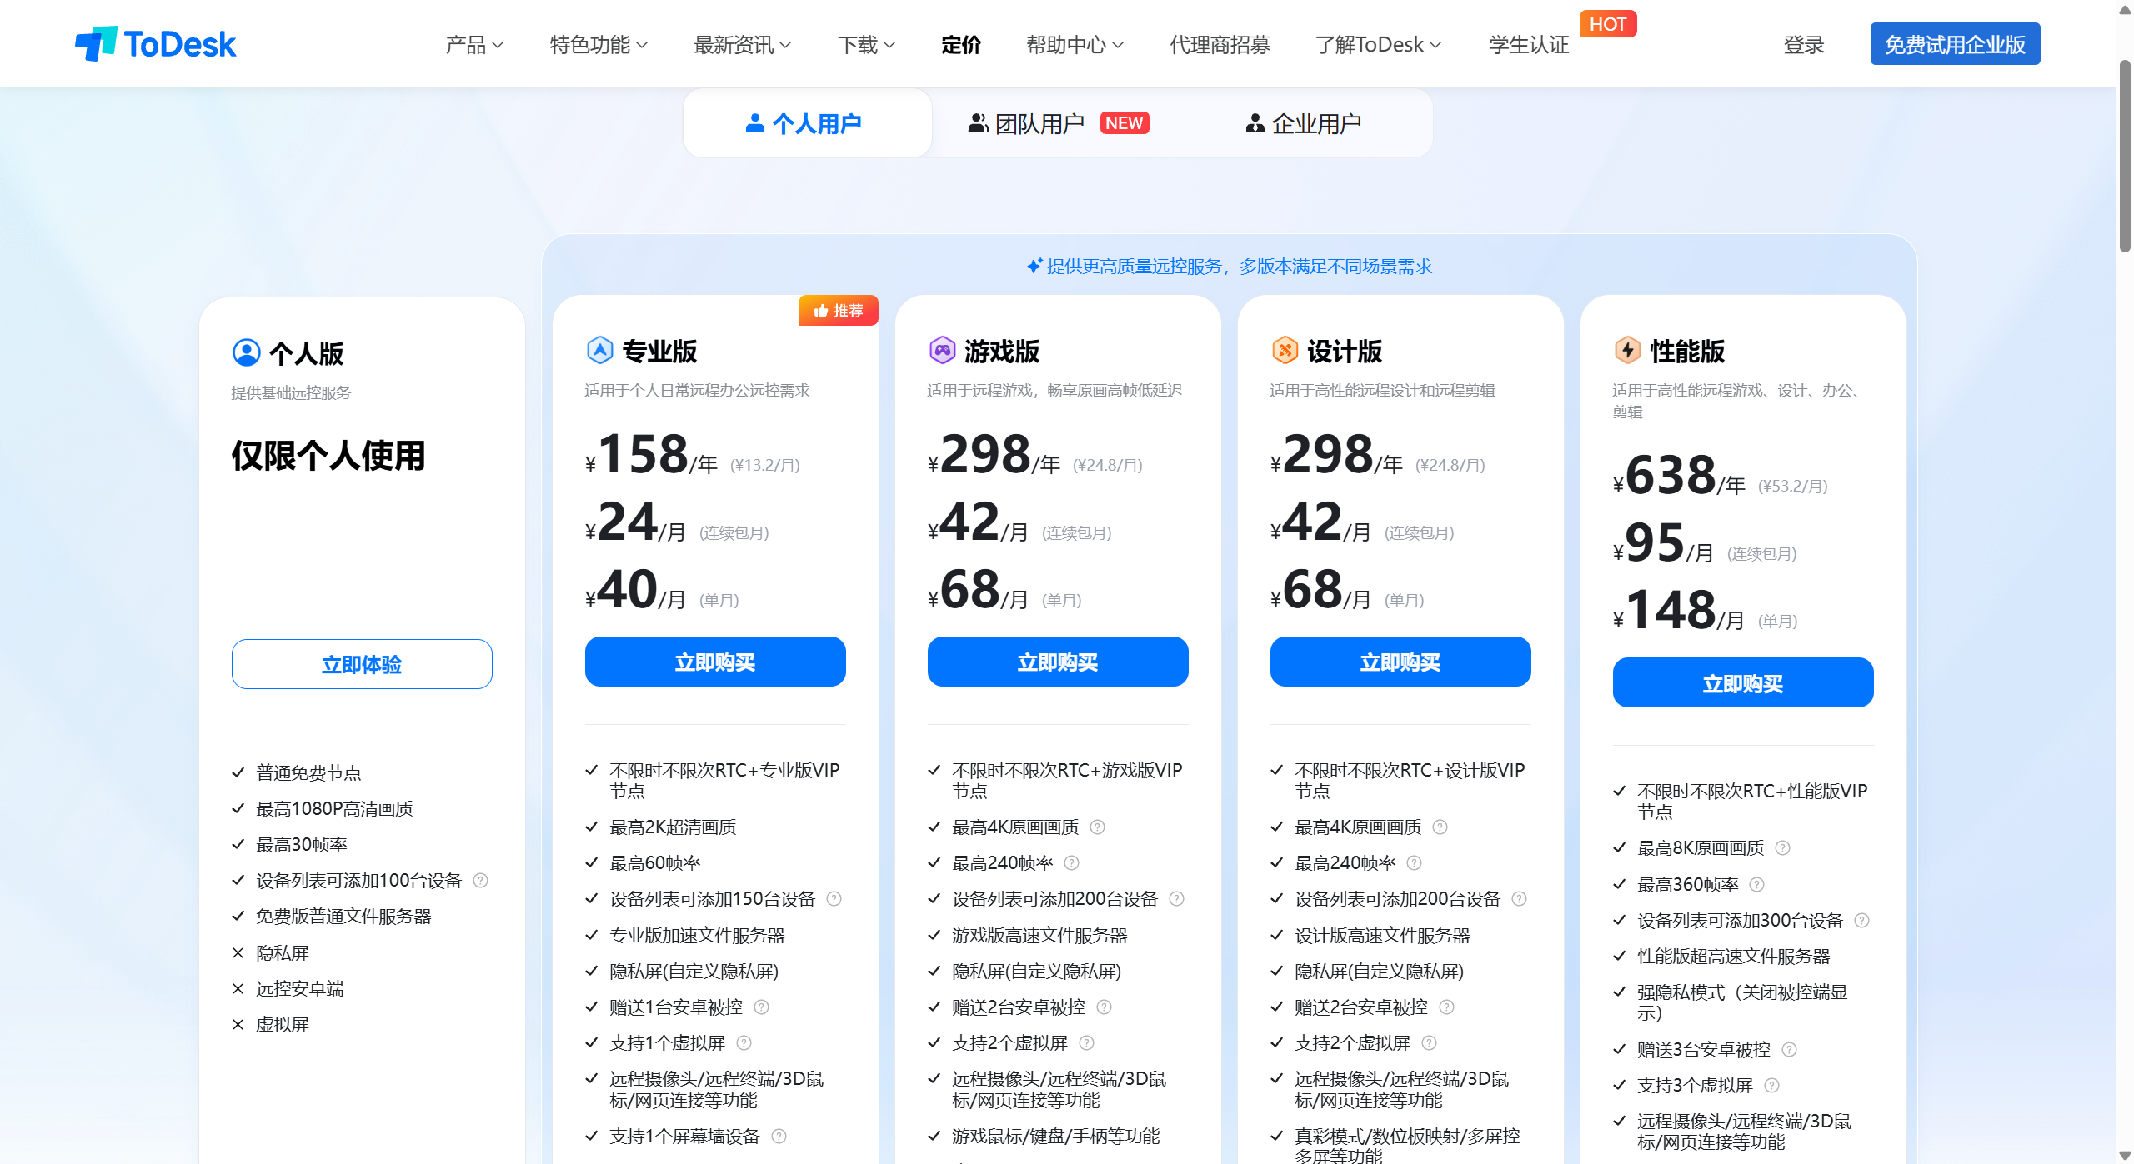The image size is (2134, 1164).
Task: Switch to the 企业用户 tab
Action: click(x=1303, y=123)
